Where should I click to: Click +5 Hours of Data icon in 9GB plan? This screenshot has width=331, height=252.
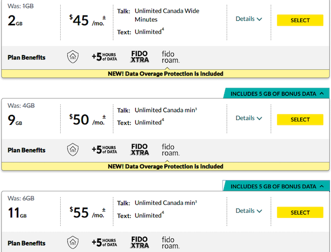point(104,150)
